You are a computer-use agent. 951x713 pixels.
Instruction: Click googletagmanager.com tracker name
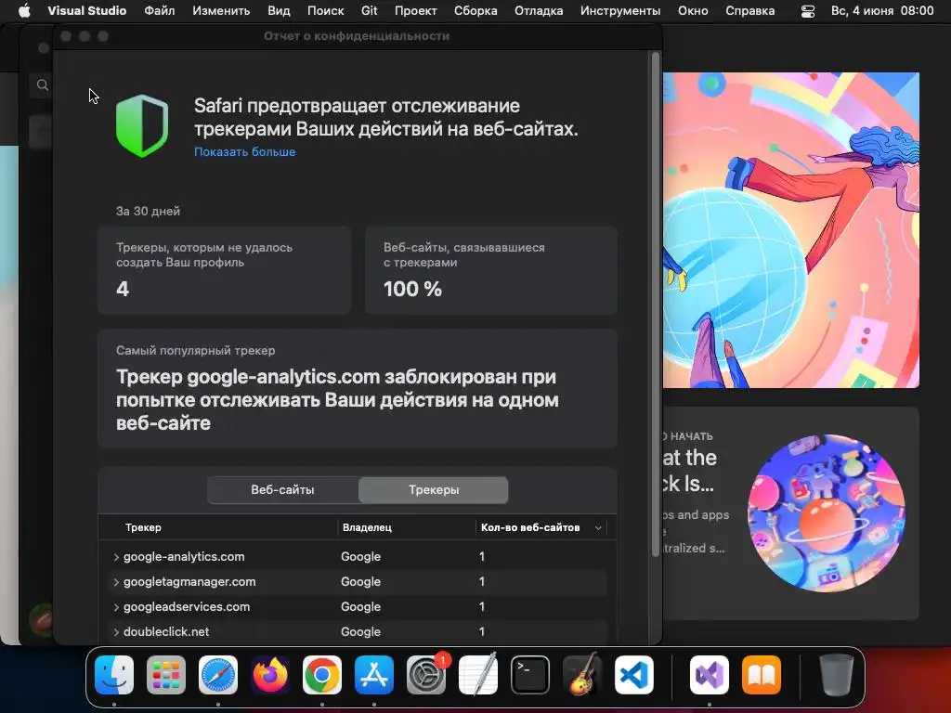click(x=189, y=581)
